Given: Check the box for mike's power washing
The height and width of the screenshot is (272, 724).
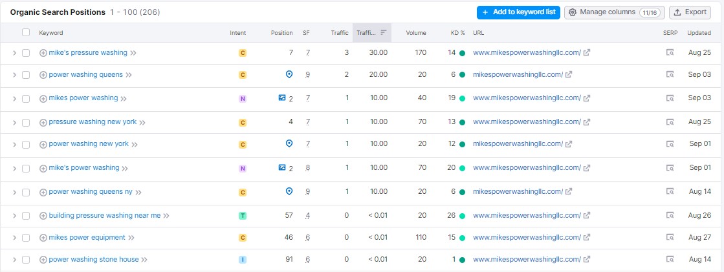Looking at the screenshot, I should 26,168.
